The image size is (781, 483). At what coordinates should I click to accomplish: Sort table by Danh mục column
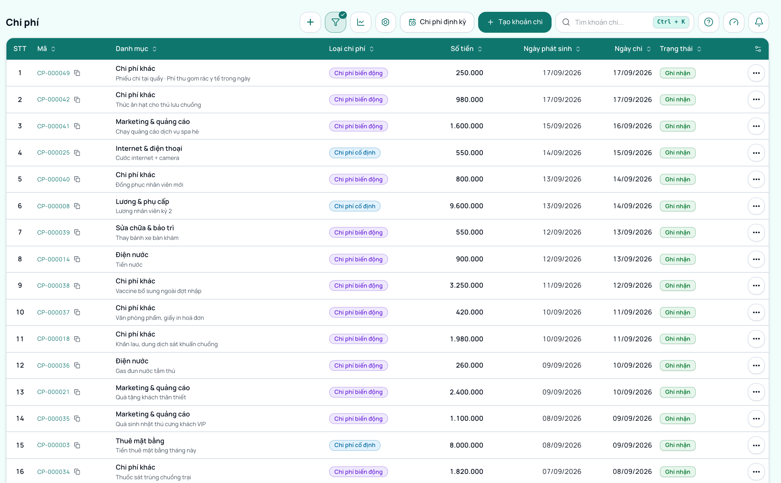coord(136,49)
